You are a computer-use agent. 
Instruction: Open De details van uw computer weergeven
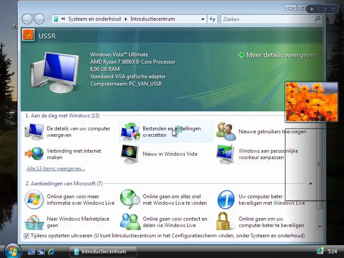pos(78,132)
